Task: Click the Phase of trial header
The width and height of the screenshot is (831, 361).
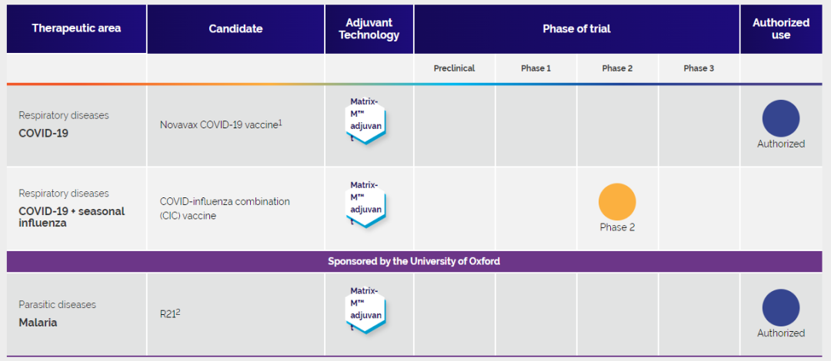Action: click(576, 28)
